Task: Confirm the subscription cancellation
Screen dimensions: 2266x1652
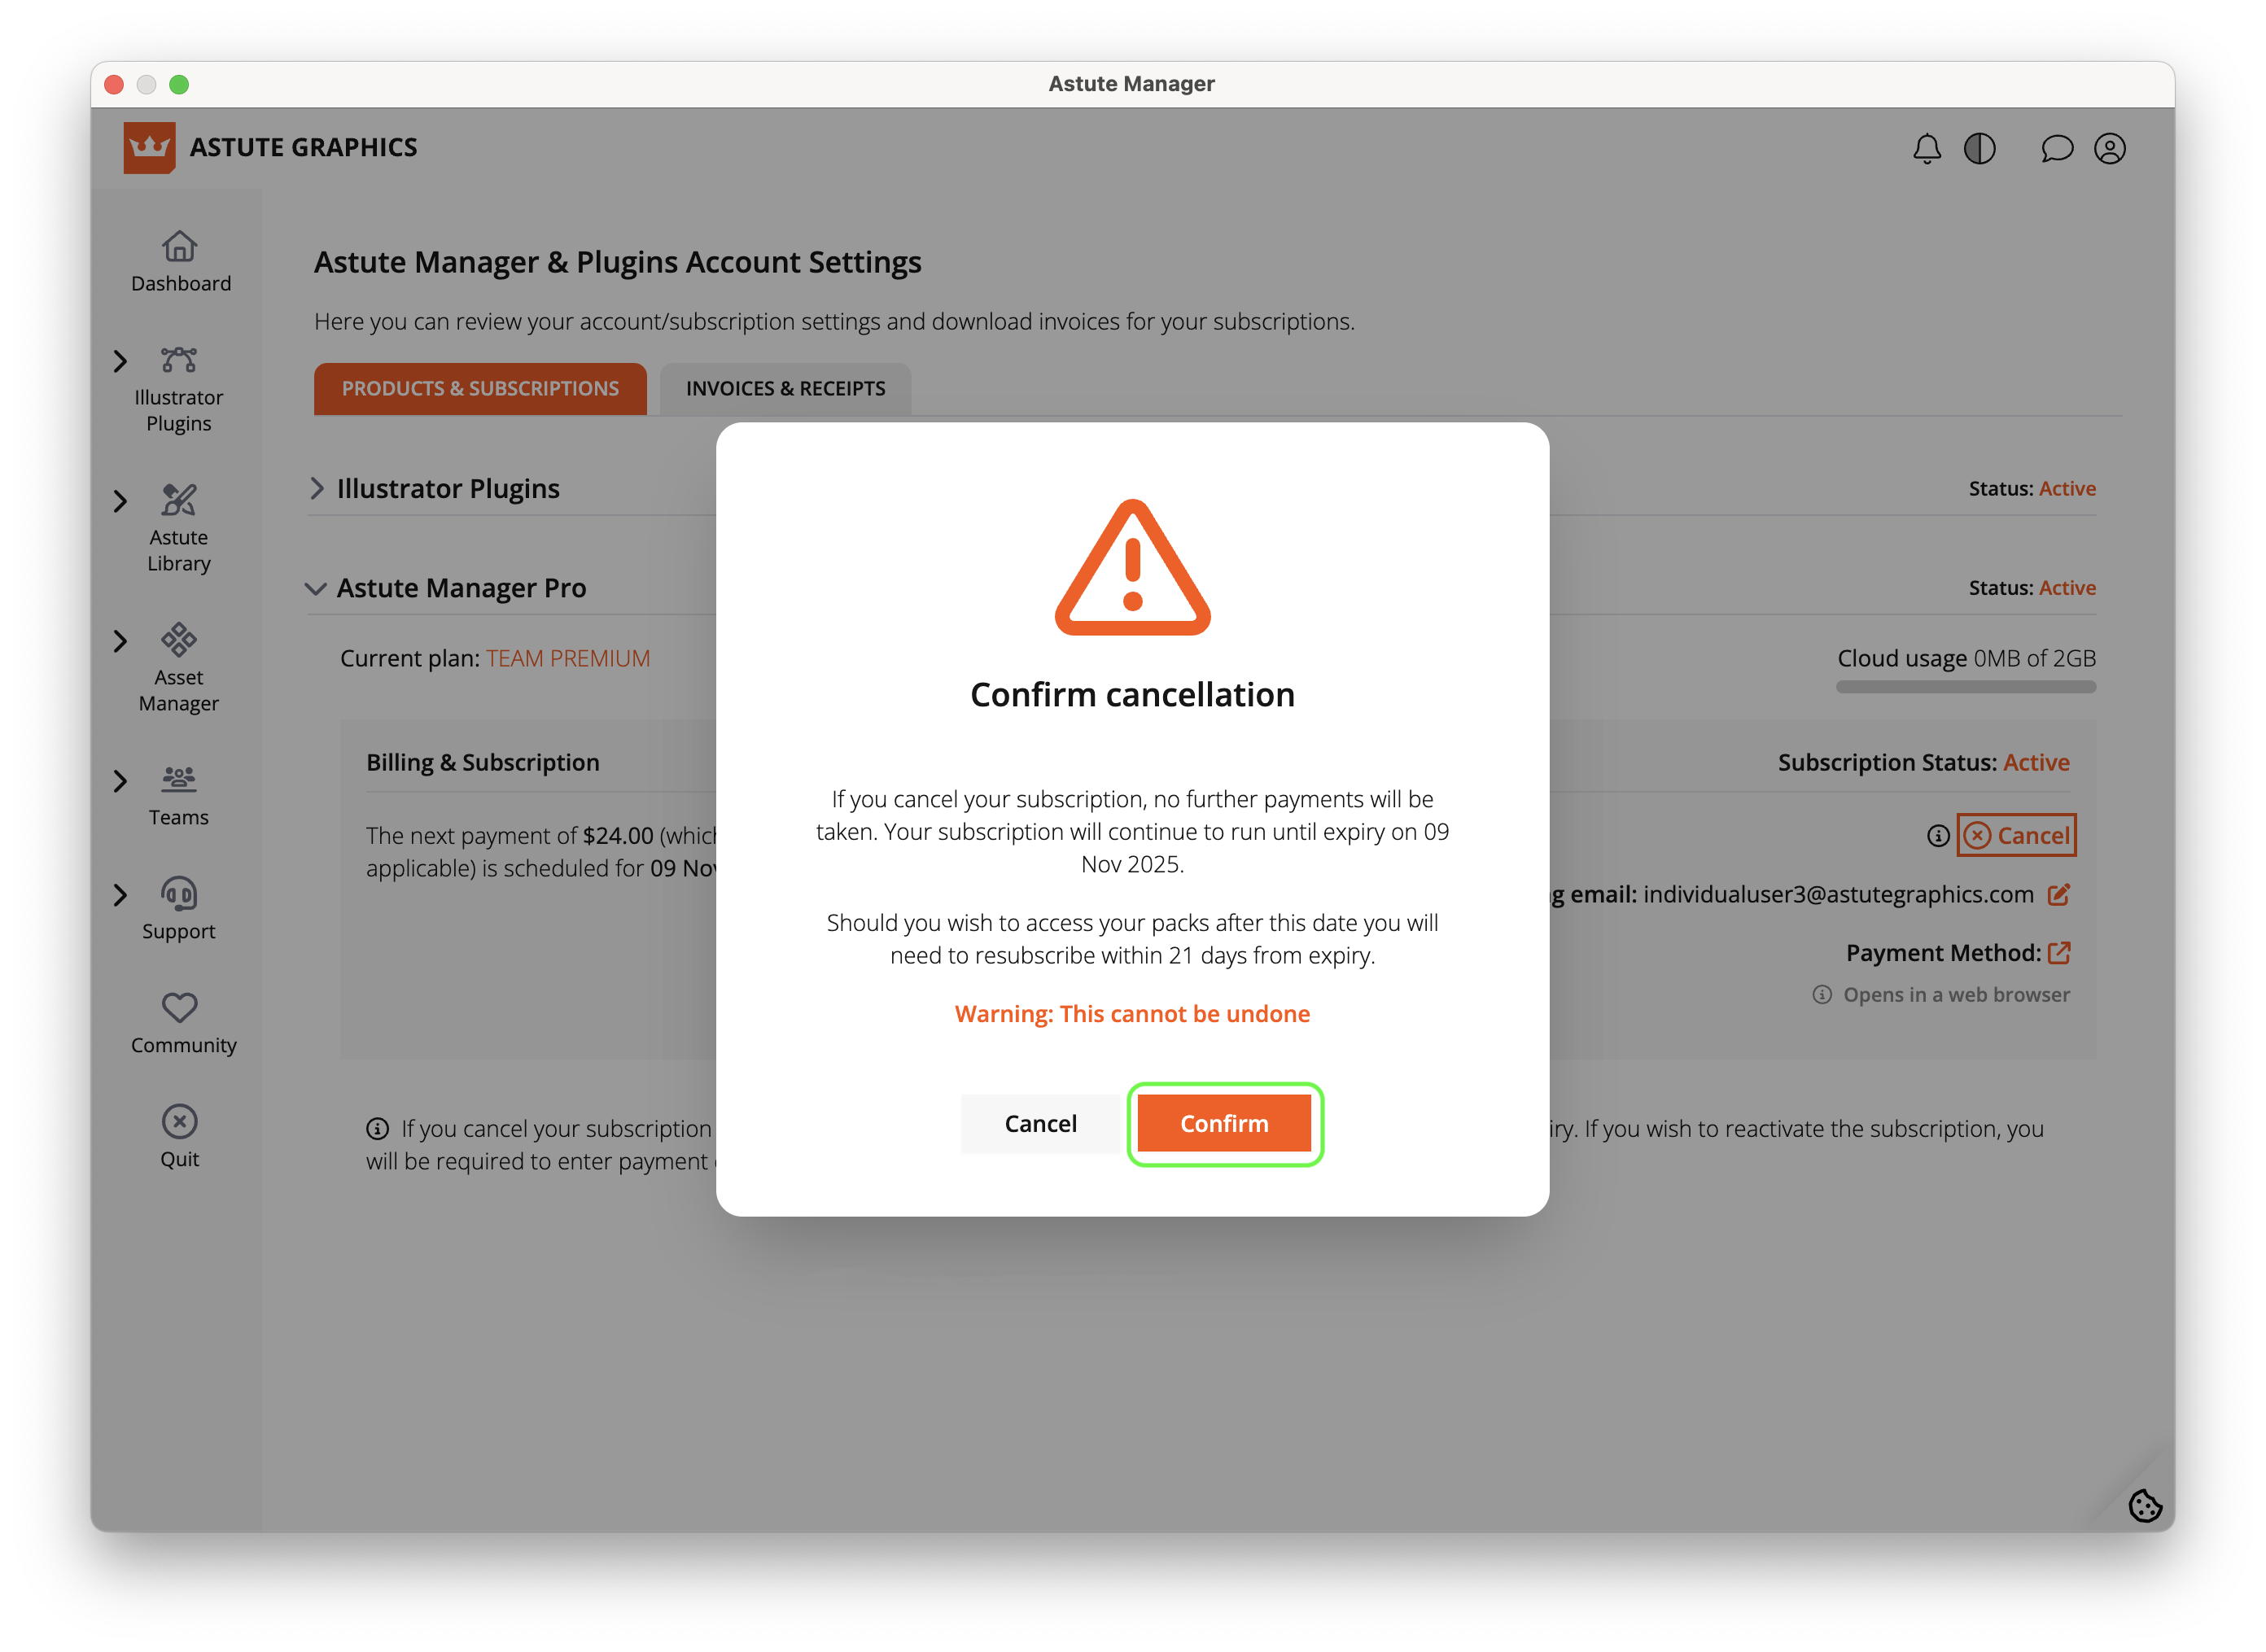Action: click(x=1224, y=1123)
